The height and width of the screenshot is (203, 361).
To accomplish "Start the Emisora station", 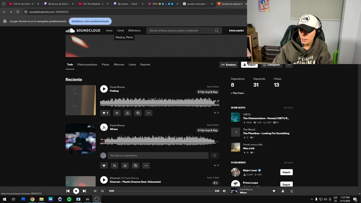I will (228, 65).
